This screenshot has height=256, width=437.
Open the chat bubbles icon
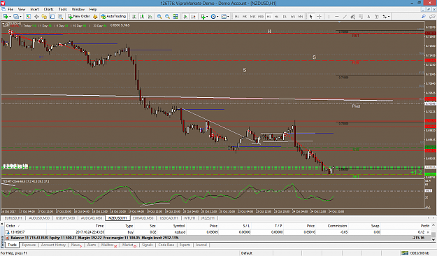coord(432,17)
